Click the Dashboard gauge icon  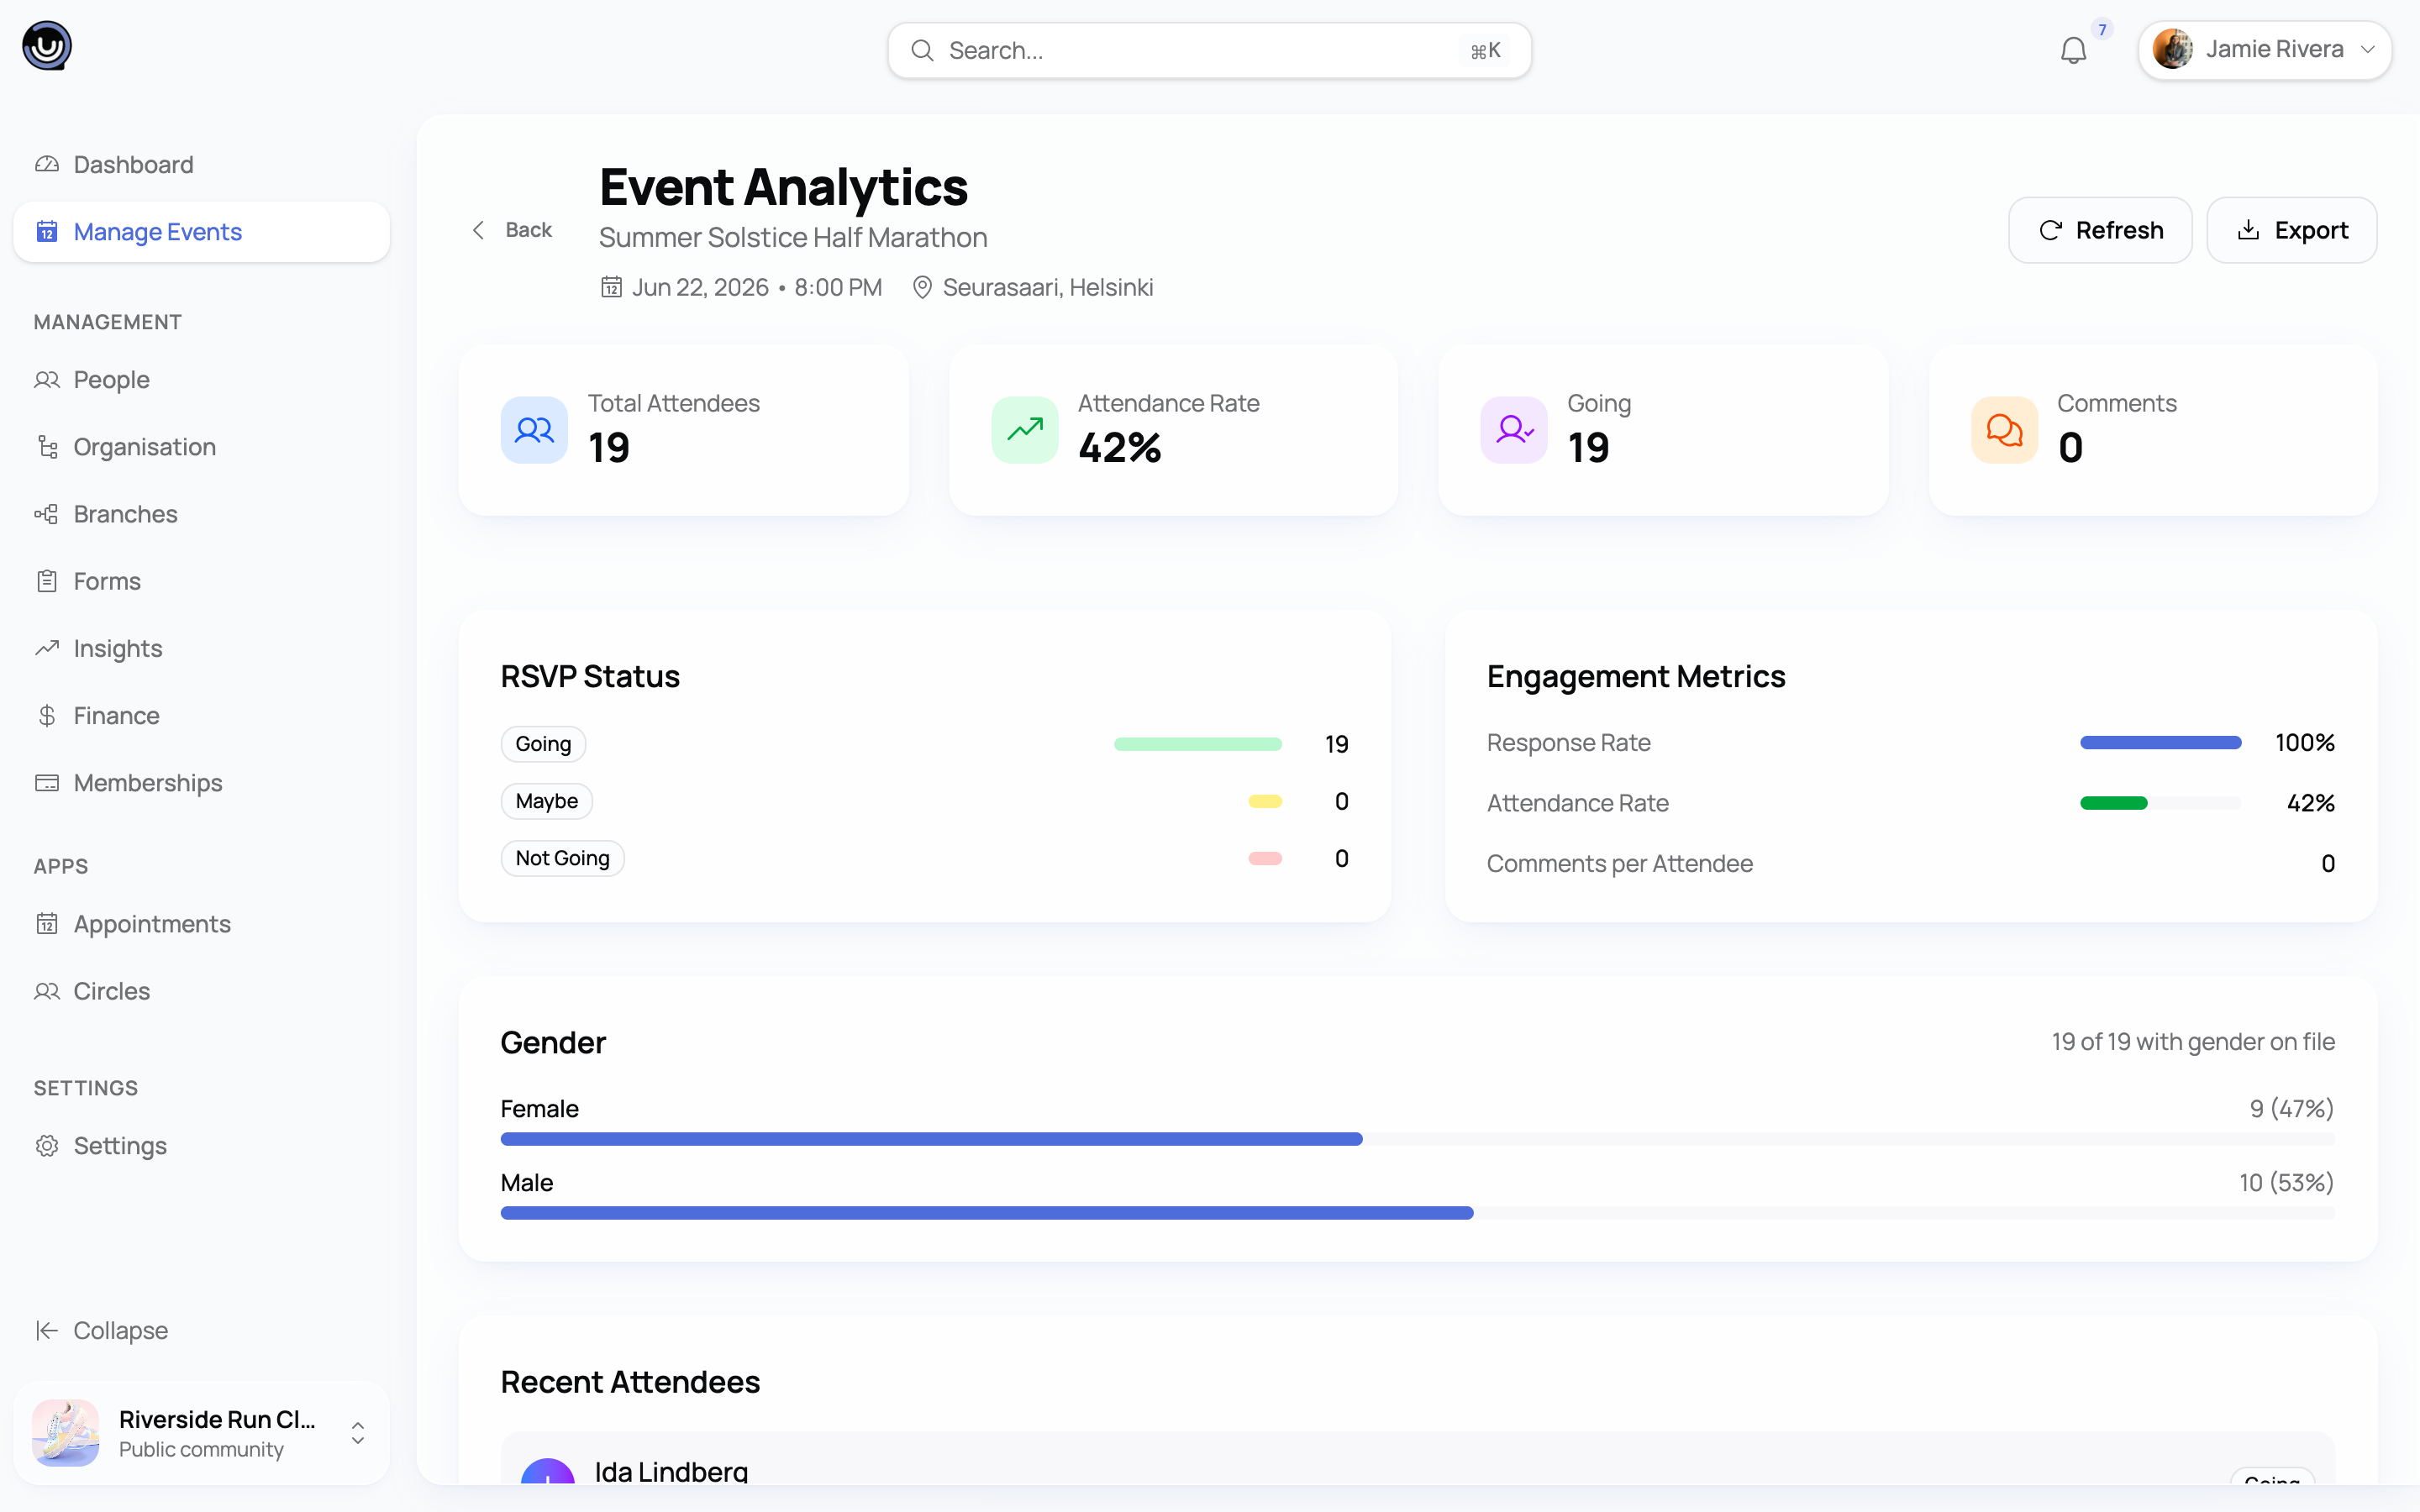pyautogui.click(x=47, y=164)
